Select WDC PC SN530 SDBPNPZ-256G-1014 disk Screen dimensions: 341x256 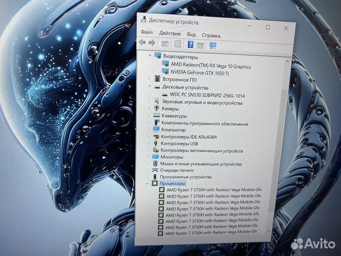pyautogui.click(x=207, y=95)
